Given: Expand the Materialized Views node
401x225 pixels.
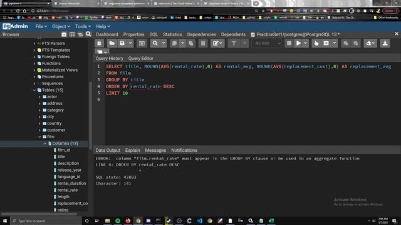Looking at the screenshot, I should point(34,70).
